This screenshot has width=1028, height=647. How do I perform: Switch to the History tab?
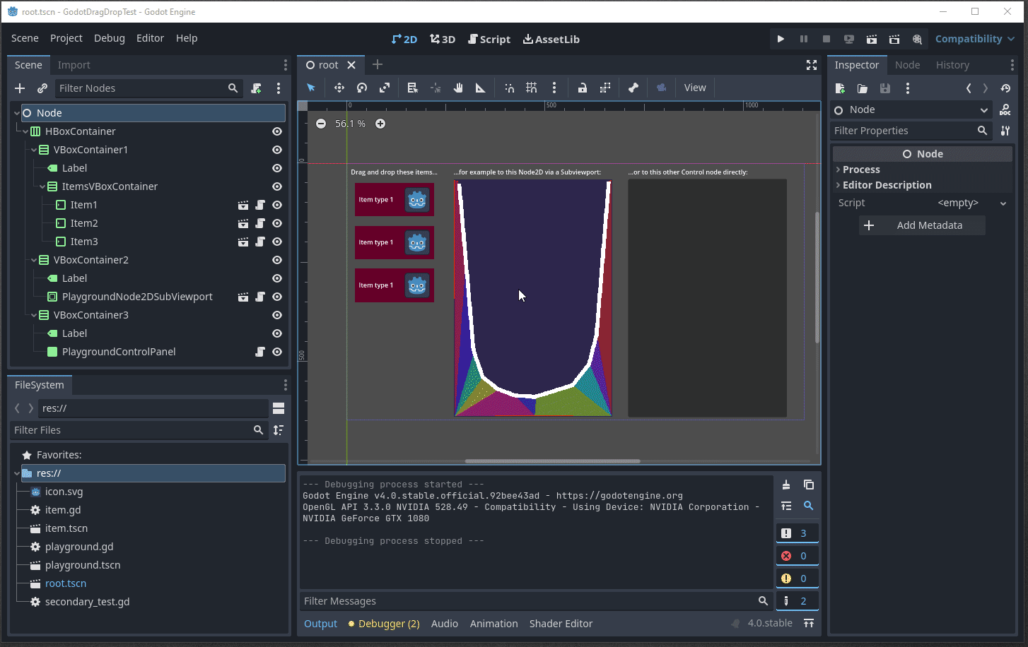(x=952, y=65)
